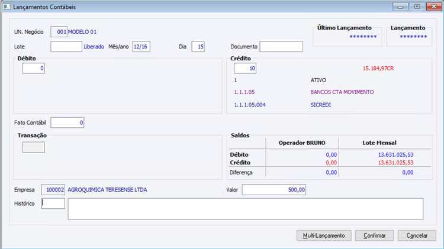Cancel the entry with Cancelar button
The height and width of the screenshot is (249, 444).
coord(417,235)
